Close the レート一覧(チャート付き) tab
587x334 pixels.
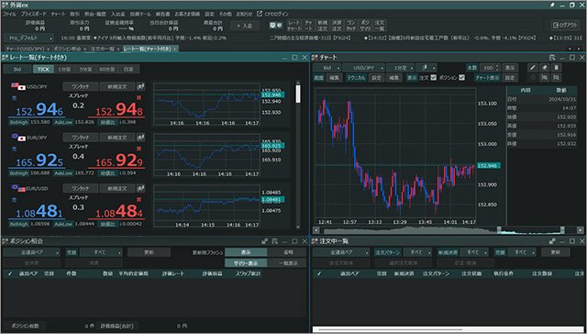tap(175, 49)
